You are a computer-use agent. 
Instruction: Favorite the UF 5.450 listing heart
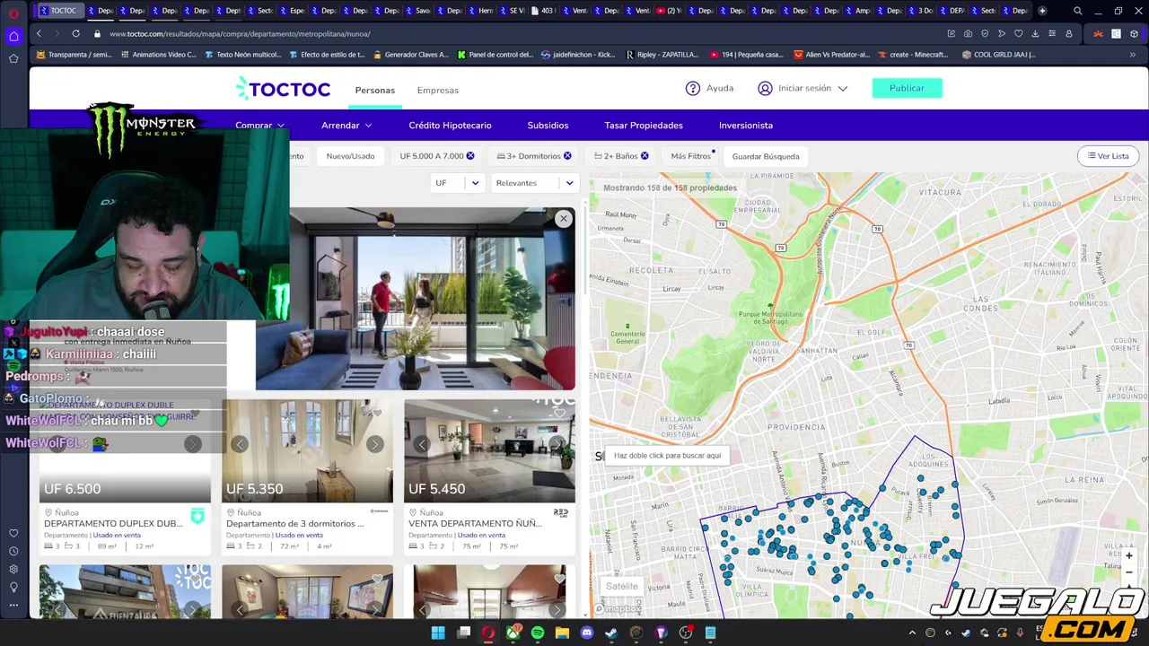click(x=559, y=413)
